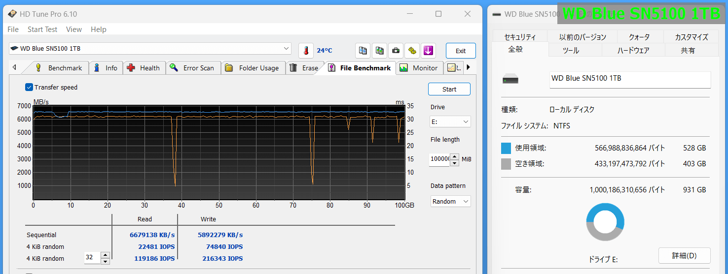Screen dimensions: 728x274
Task: Switch to the Info tab
Action: pyautogui.click(x=106, y=68)
